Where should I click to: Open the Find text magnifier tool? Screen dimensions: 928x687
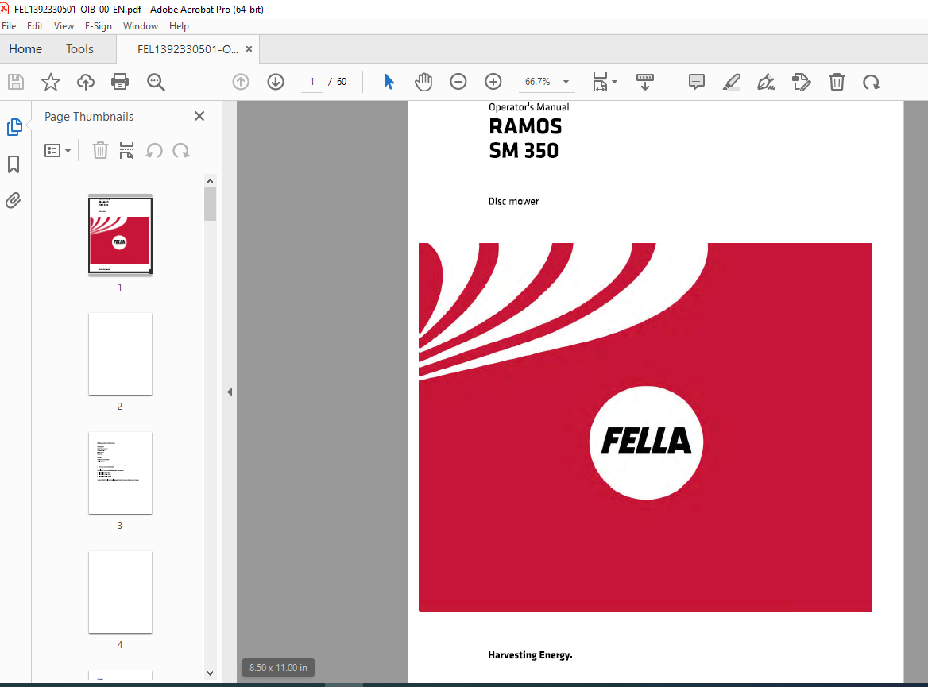pos(156,82)
